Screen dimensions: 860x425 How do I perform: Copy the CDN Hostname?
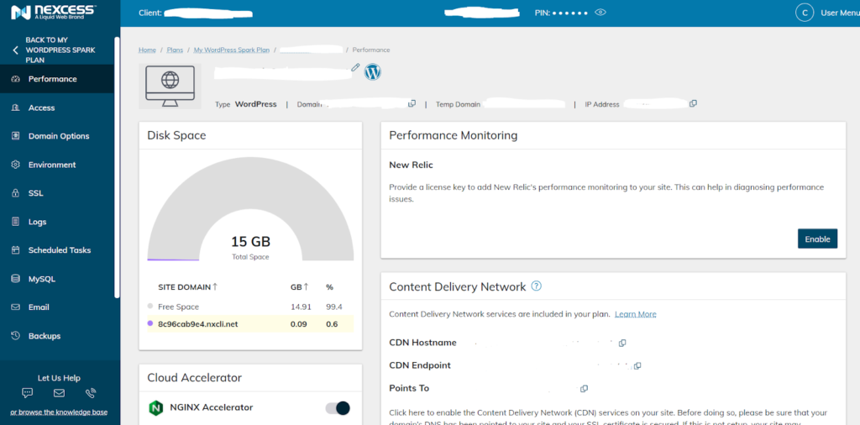622,343
